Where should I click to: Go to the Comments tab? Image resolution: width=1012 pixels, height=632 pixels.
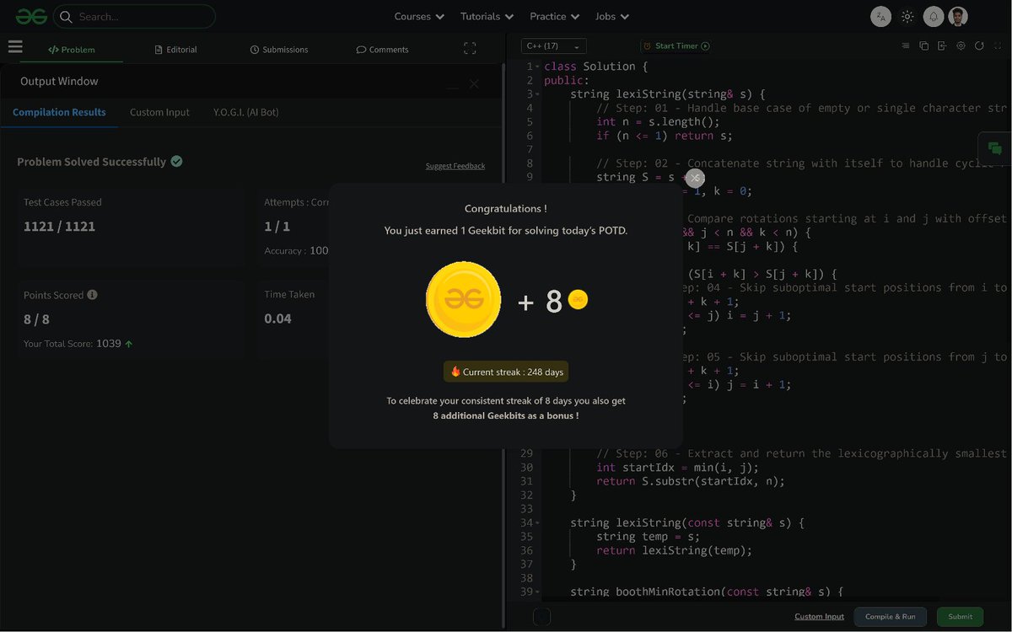[x=382, y=50]
